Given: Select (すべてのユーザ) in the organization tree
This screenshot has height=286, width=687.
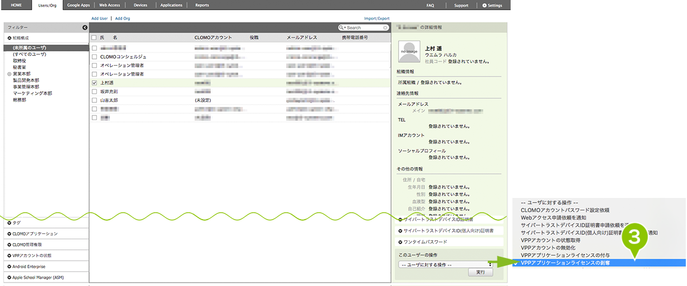Looking at the screenshot, I should click(30, 54).
